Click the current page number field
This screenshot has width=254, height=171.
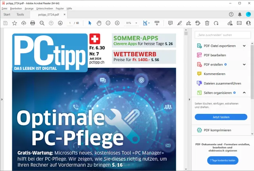pos(70,23)
